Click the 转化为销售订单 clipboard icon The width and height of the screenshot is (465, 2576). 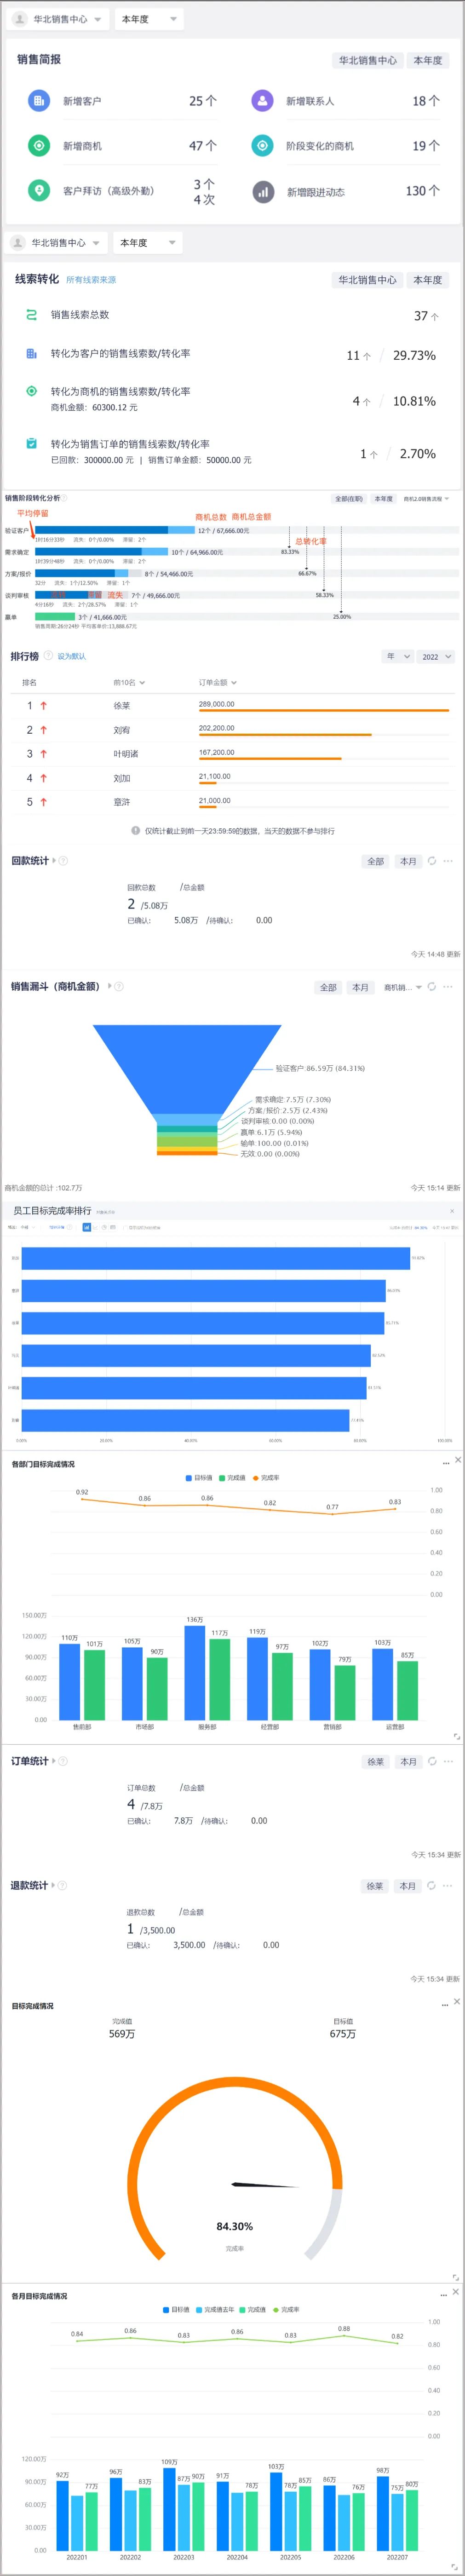(31, 444)
